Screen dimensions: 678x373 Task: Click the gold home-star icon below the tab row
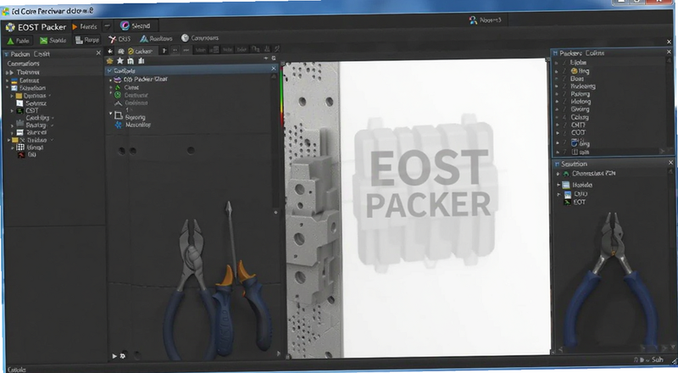coord(110,61)
